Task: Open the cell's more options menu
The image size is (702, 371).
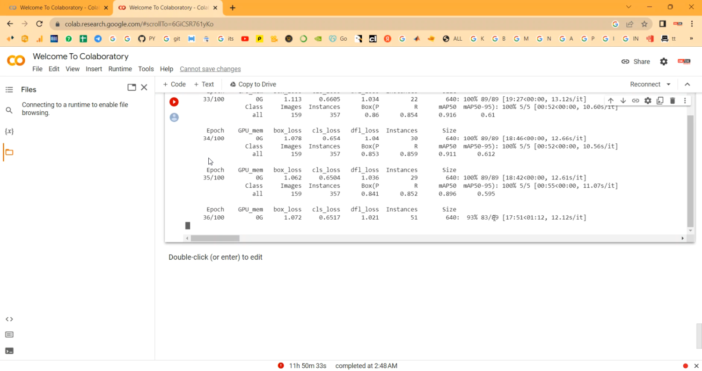Action: pos(685,100)
